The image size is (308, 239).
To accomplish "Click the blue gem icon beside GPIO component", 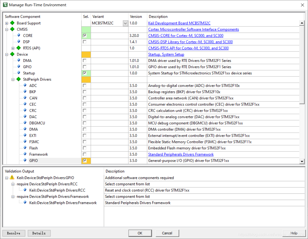I will (25, 160).
